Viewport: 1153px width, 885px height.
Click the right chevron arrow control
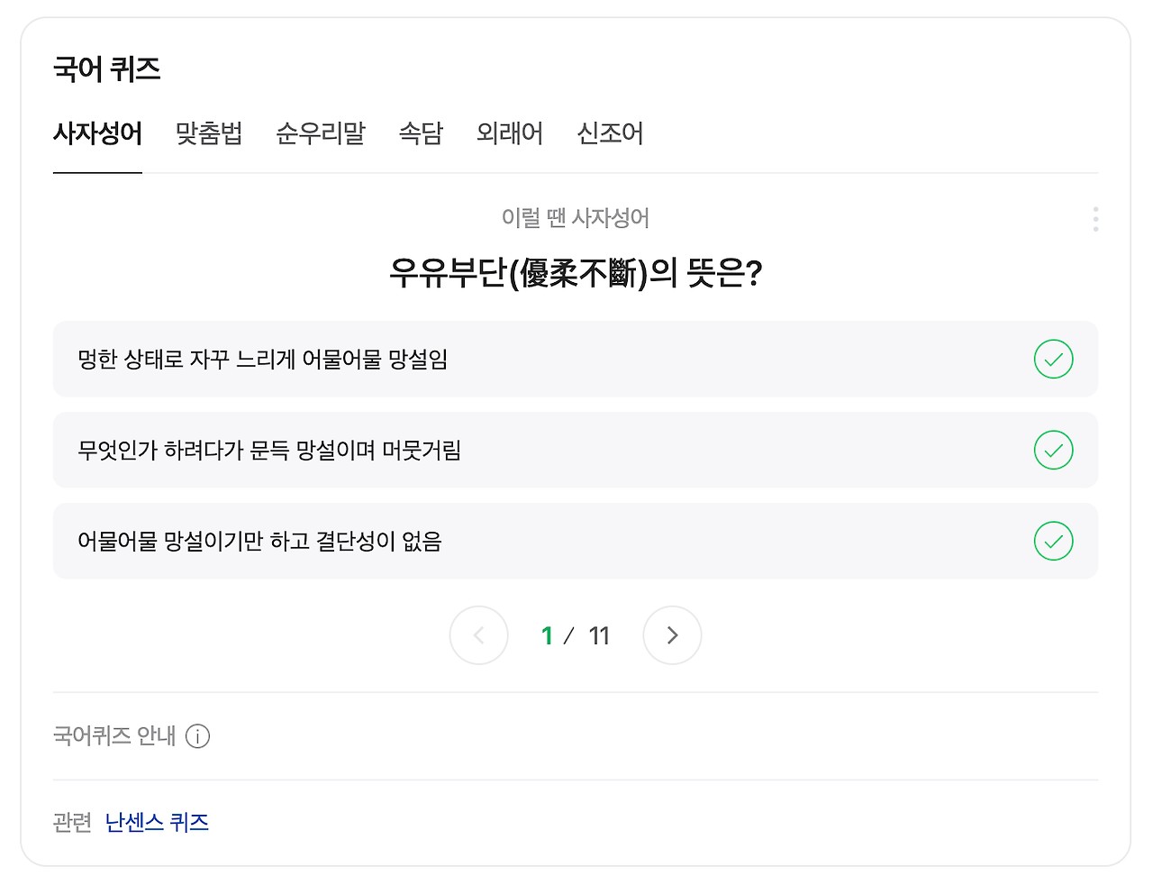672,635
